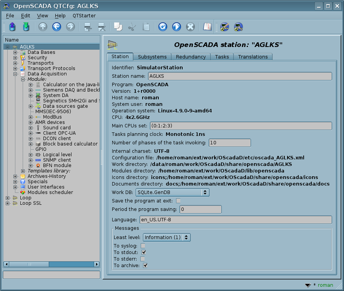The width and height of the screenshot is (344, 291).
Task: Select the Logical level module
Action: (57, 154)
